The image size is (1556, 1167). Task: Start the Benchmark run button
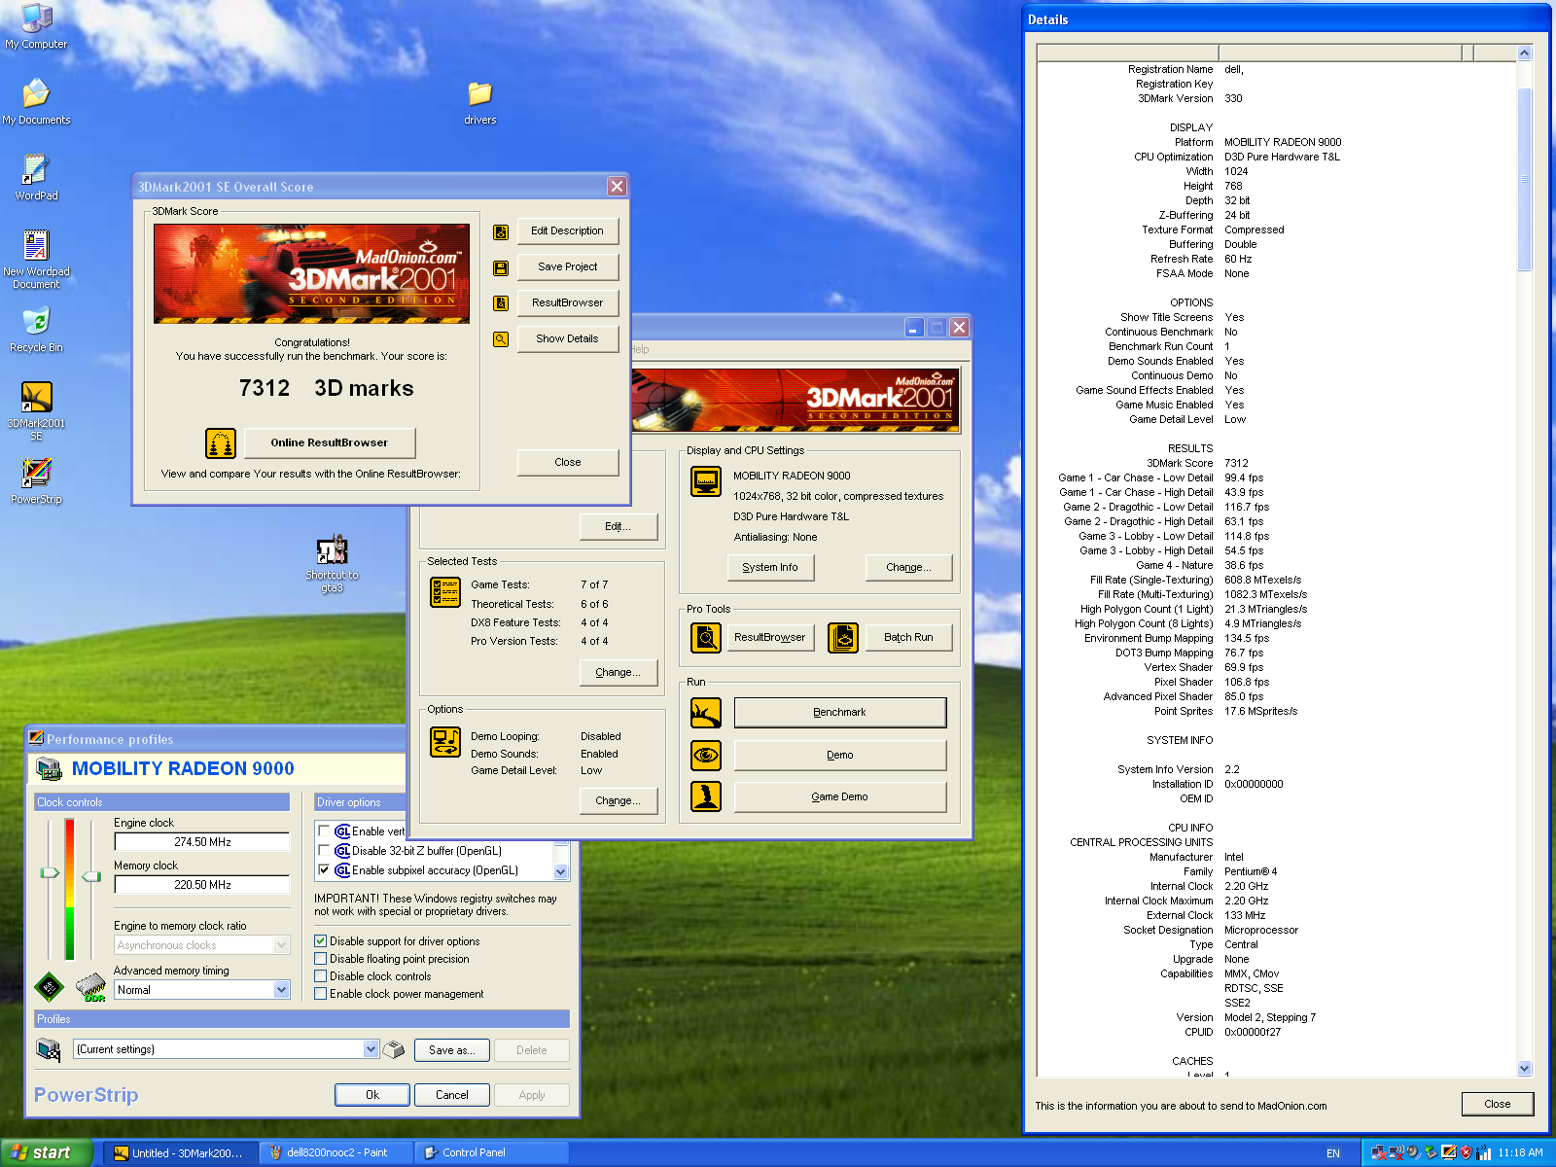click(840, 713)
